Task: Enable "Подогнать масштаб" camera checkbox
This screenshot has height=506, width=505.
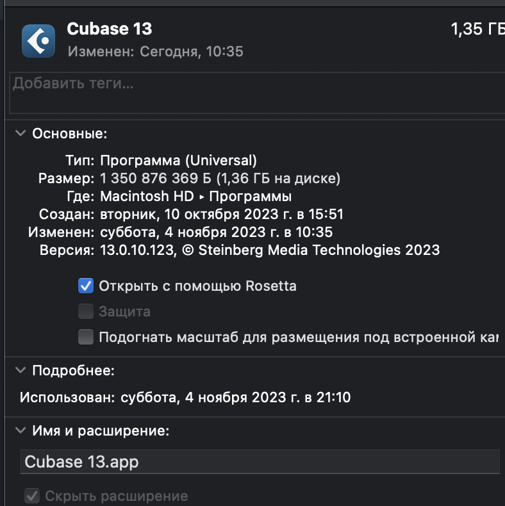Action: point(86,338)
